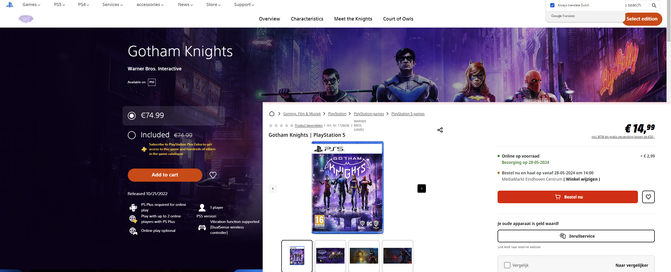Click the home breadcrumb icon
Screen dimensions: 671x272
[272, 114]
